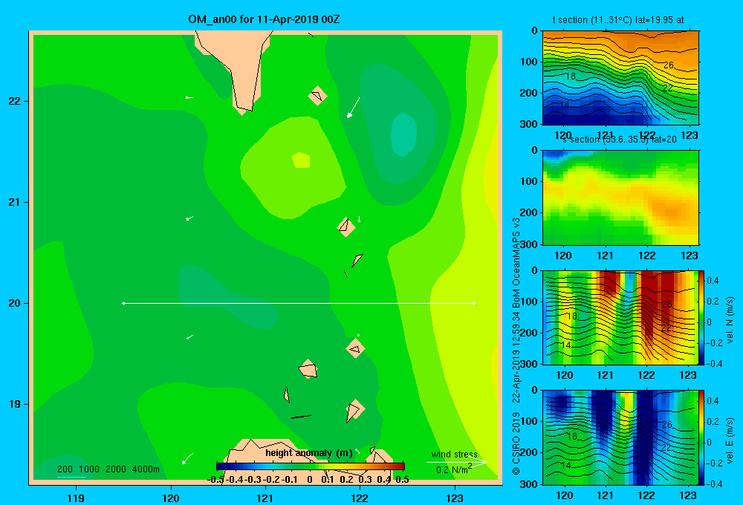Click latitude label 19 on main map axis
The image size is (743, 505).
pos(14,404)
